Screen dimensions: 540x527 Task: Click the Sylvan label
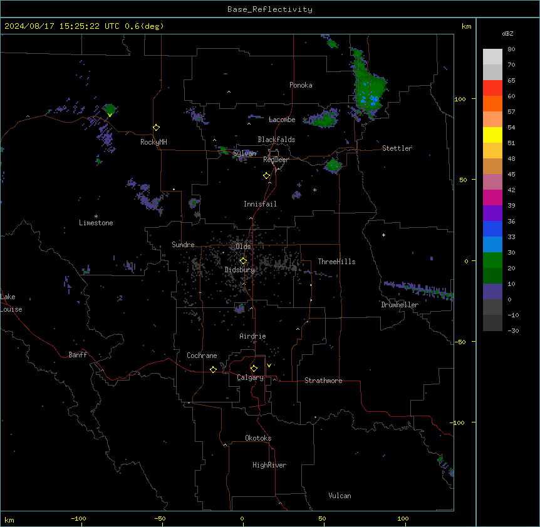[245, 153]
